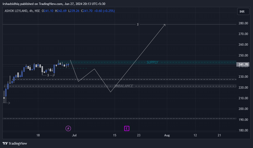The height and width of the screenshot is (148, 253).
Task: Click the Jul date axis label
Action: [74, 135]
